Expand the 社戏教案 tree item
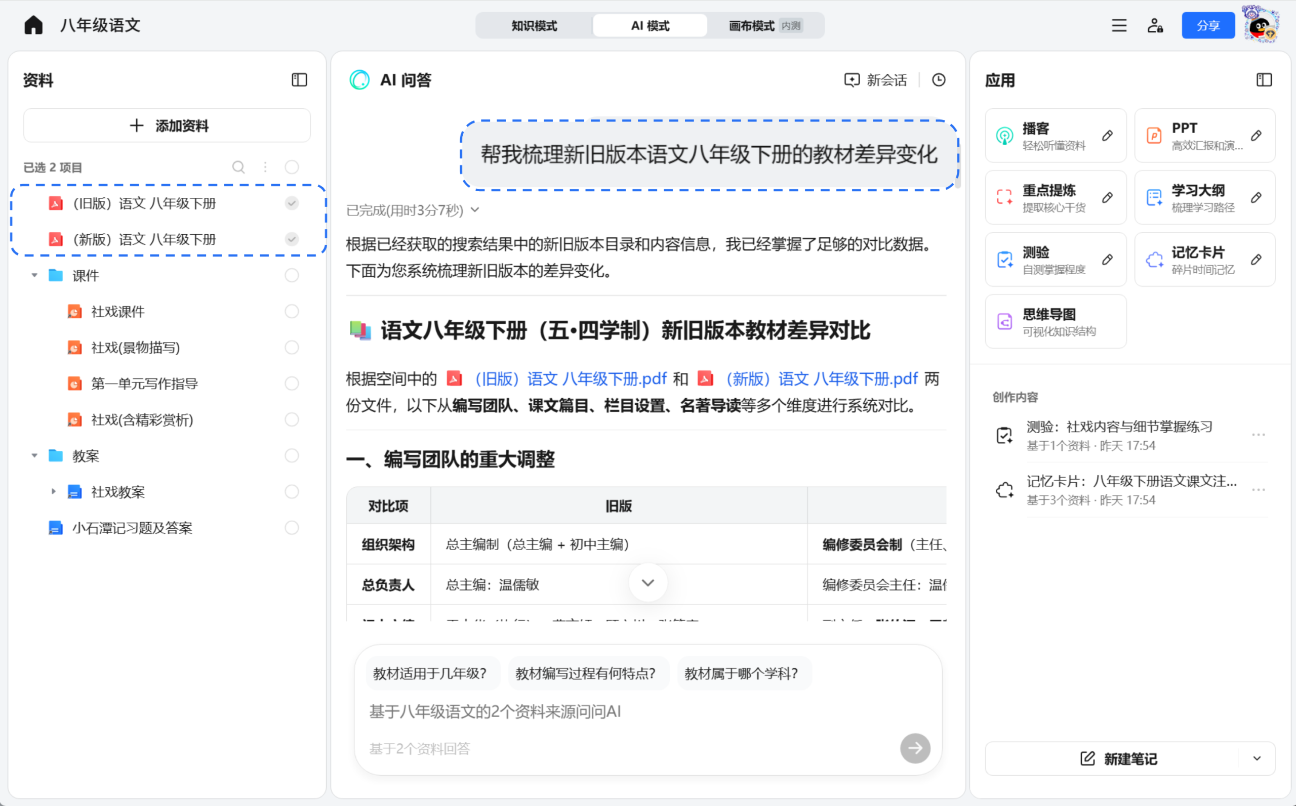 coord(53,491)
